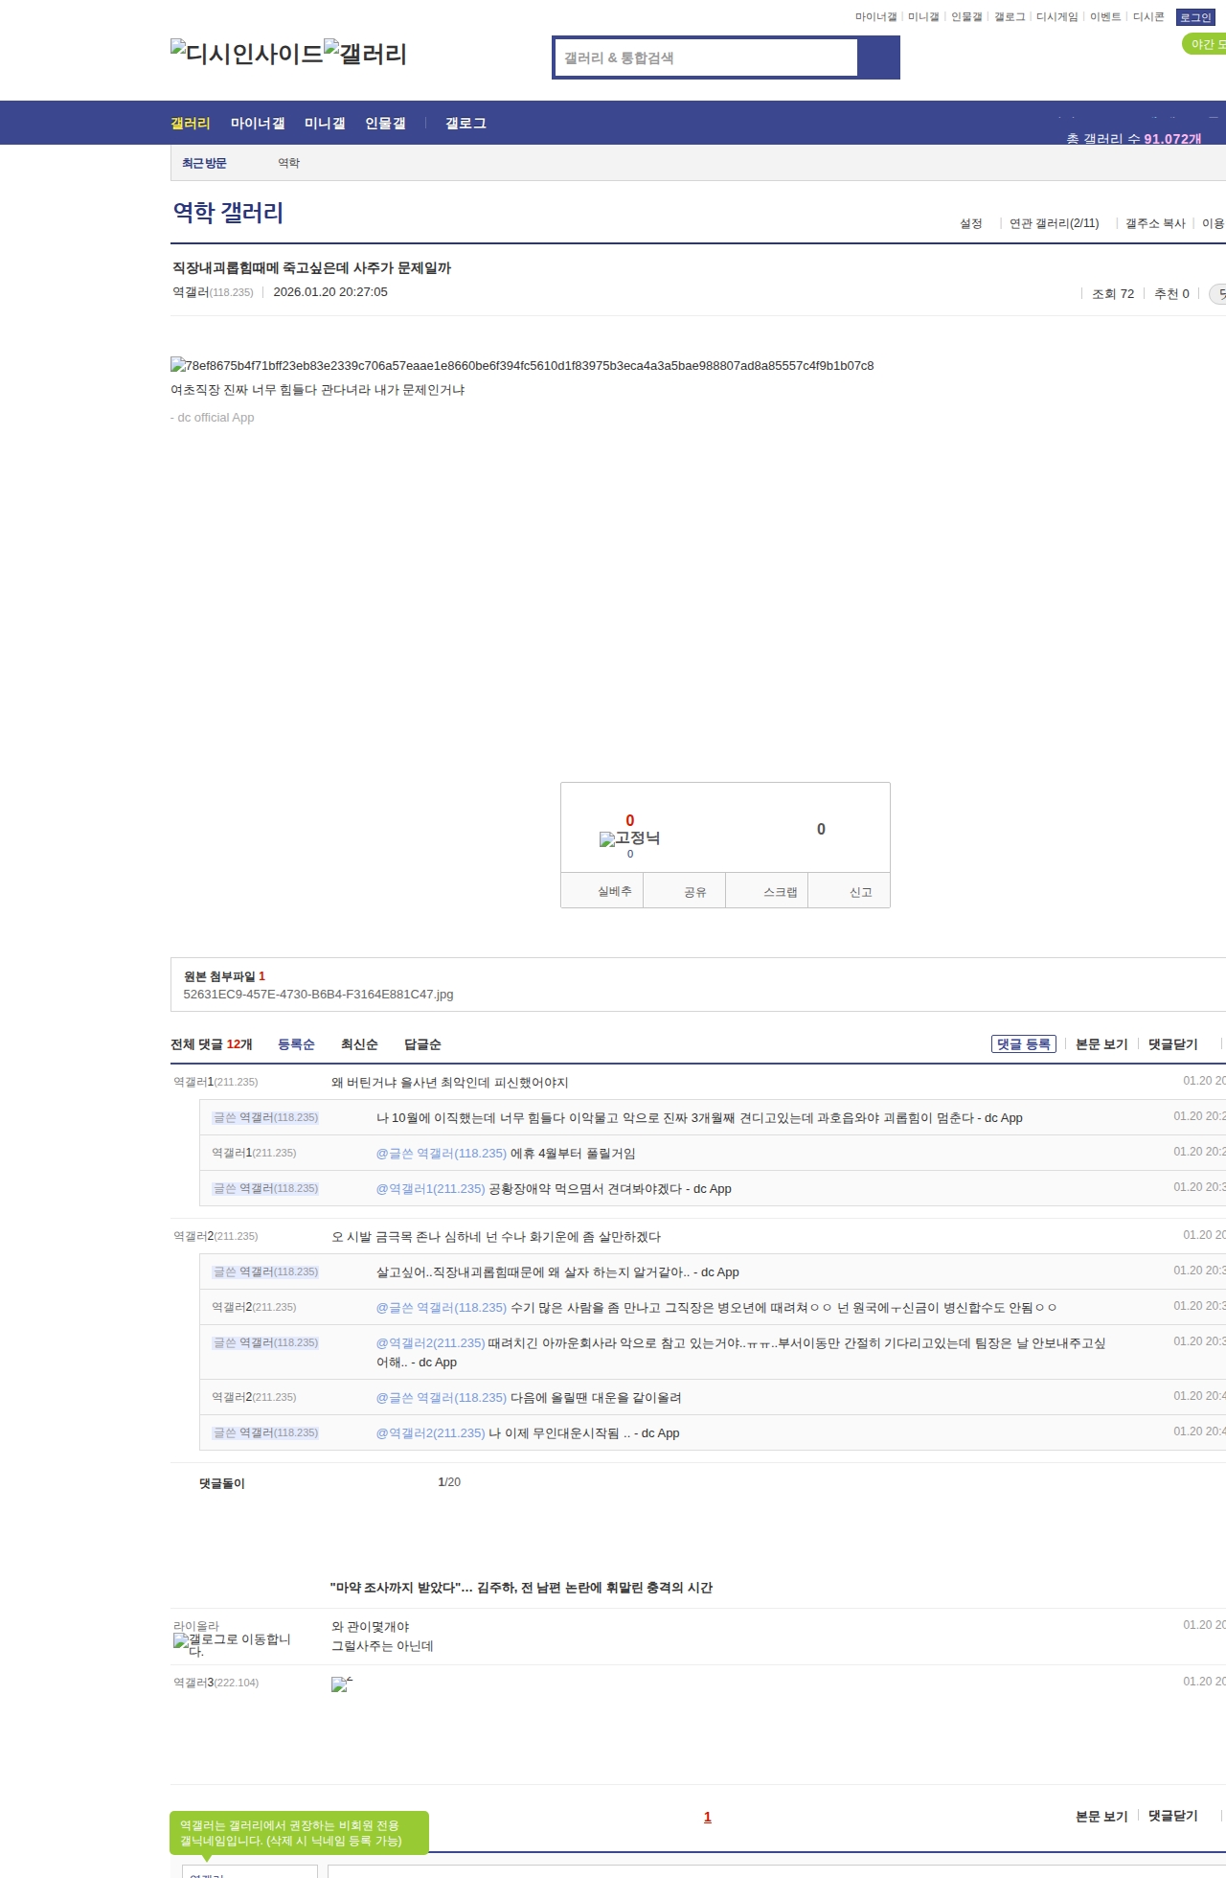The width and height of the screenshot is (1226, 1878).
Task: Expand 연관 갤러리(2/11) list
Action: (x=1054, y=223)
